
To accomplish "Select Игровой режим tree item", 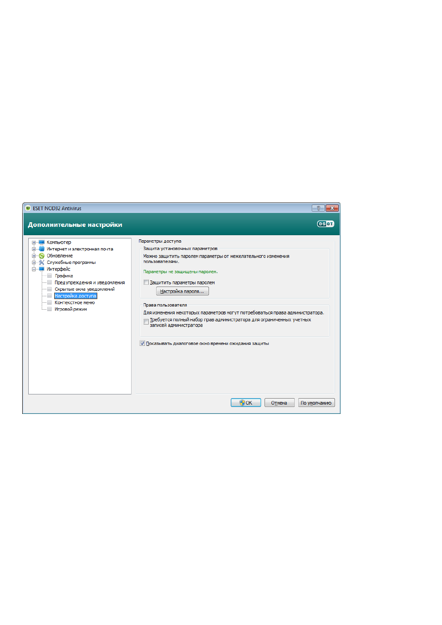I will (x=71, y=309).
